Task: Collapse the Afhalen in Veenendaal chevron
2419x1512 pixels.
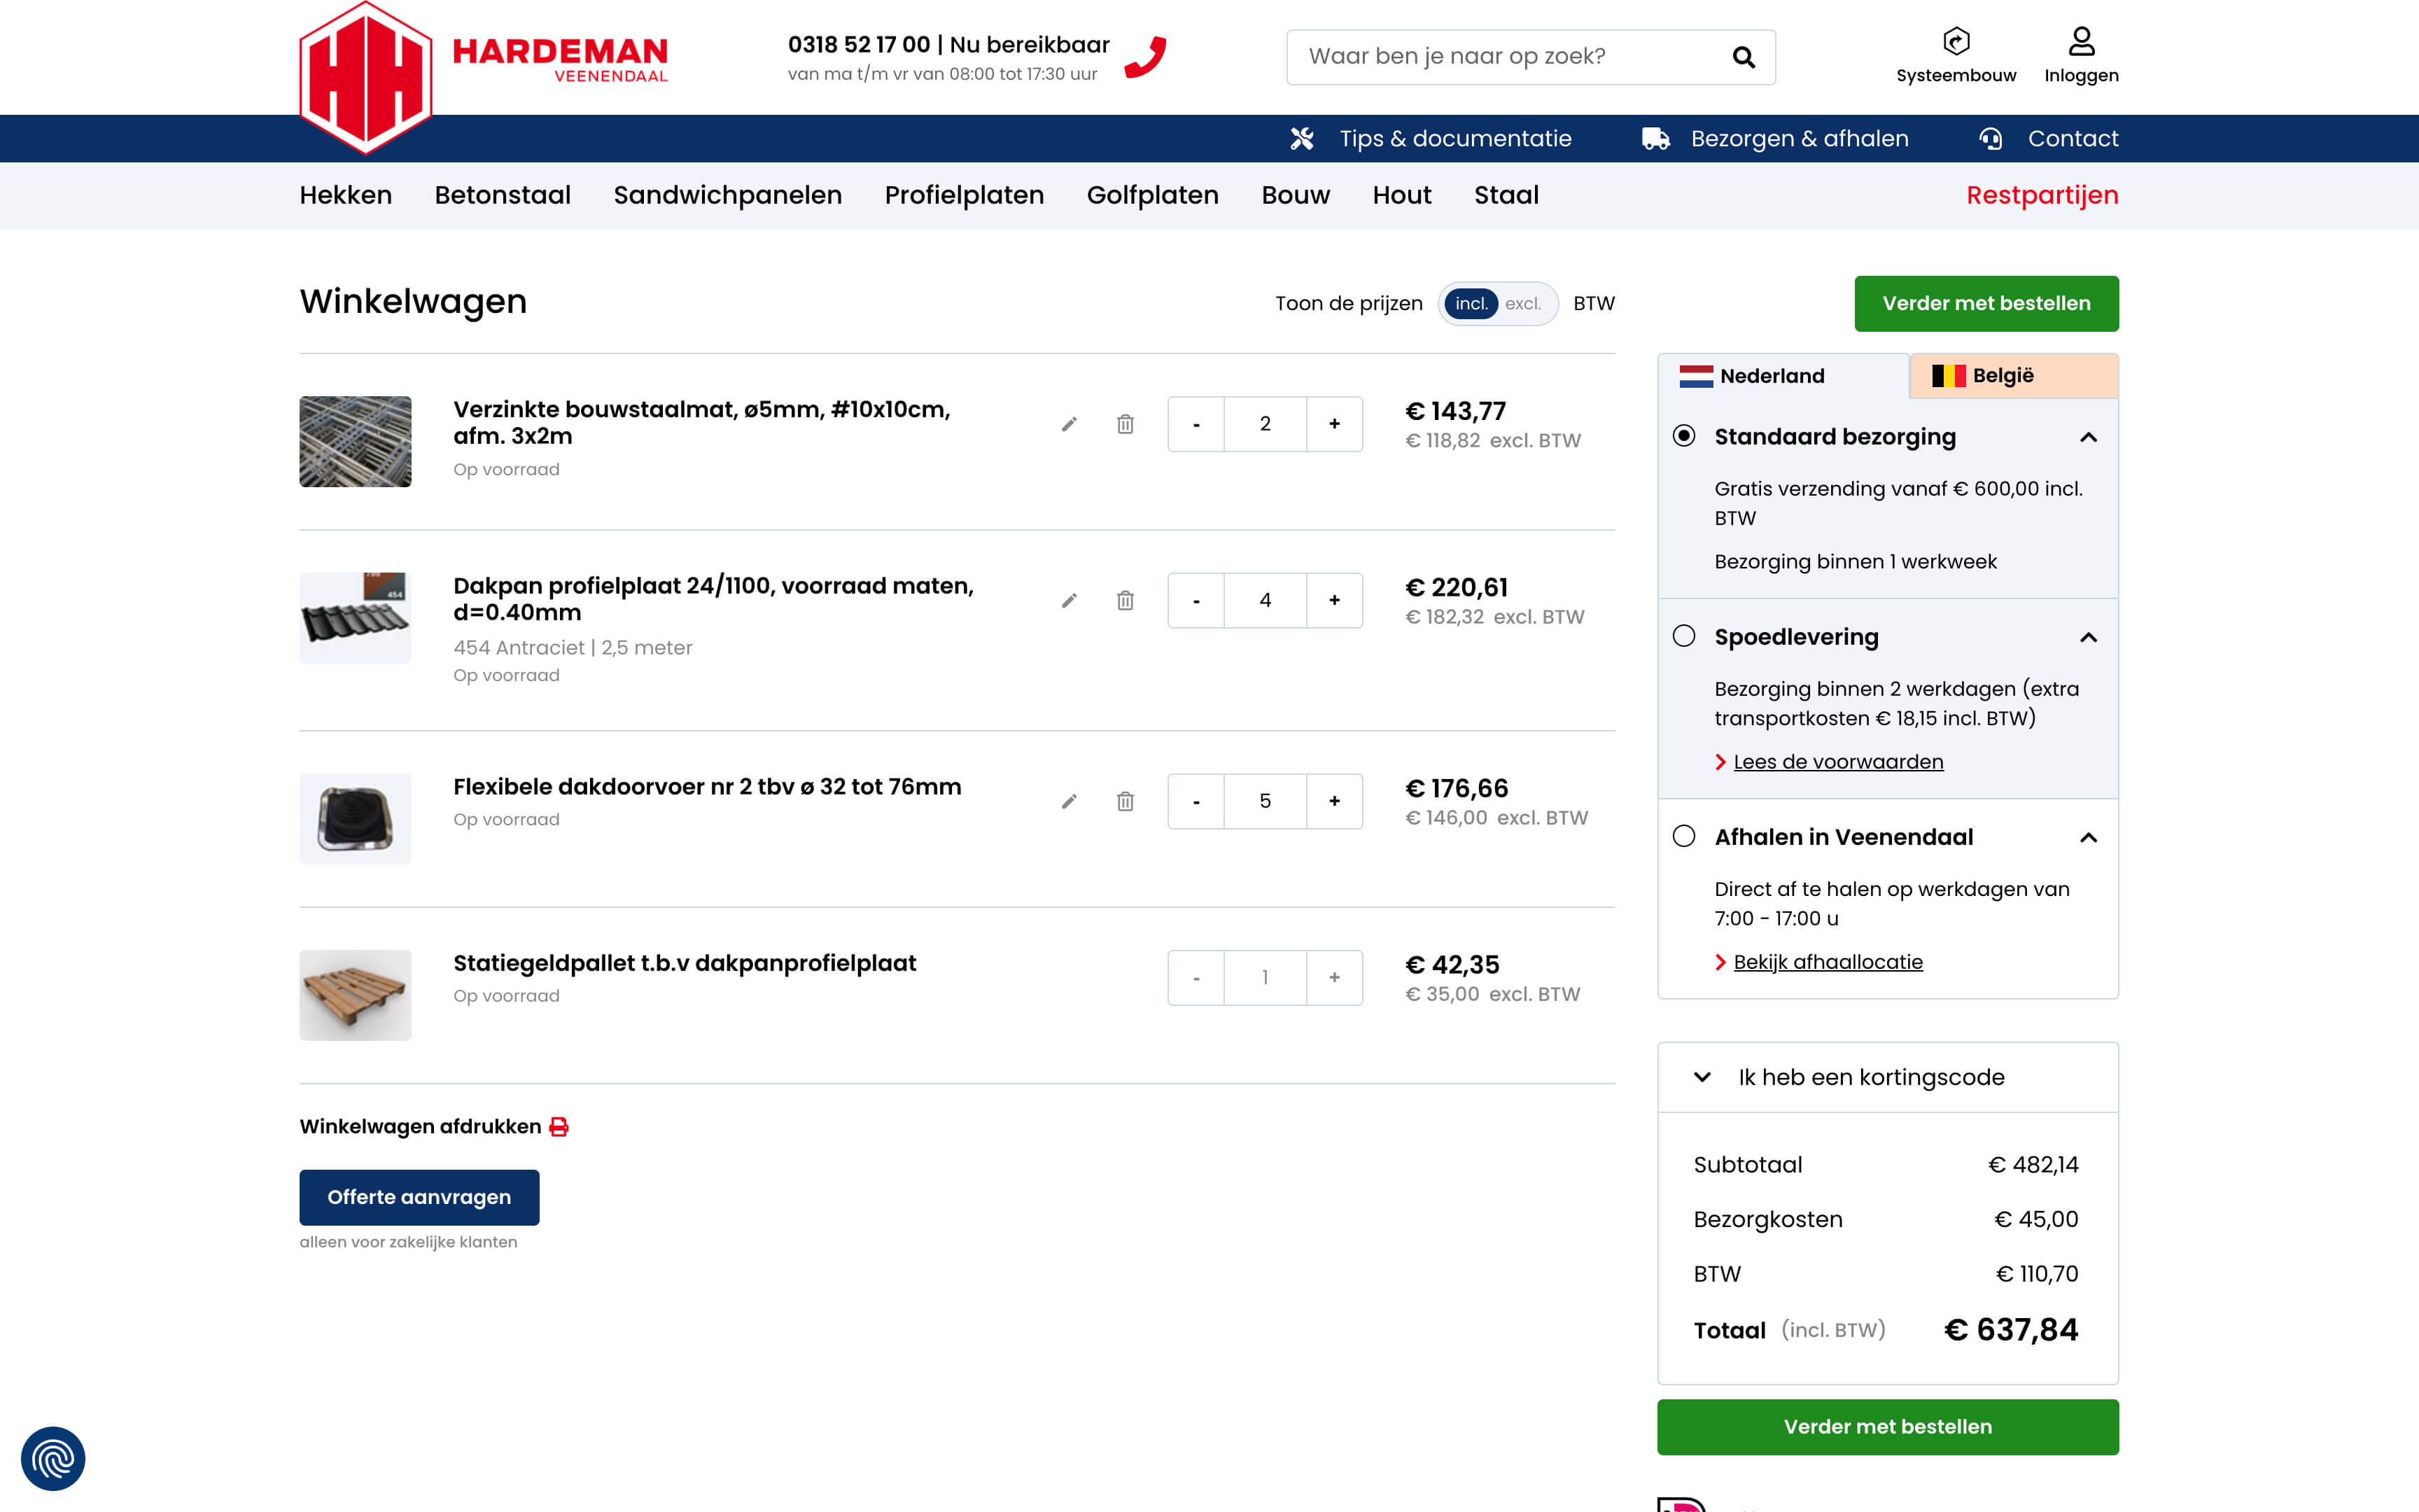Action: [2087, 837]
